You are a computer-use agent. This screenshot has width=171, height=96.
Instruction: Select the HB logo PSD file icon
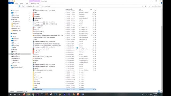33,20
